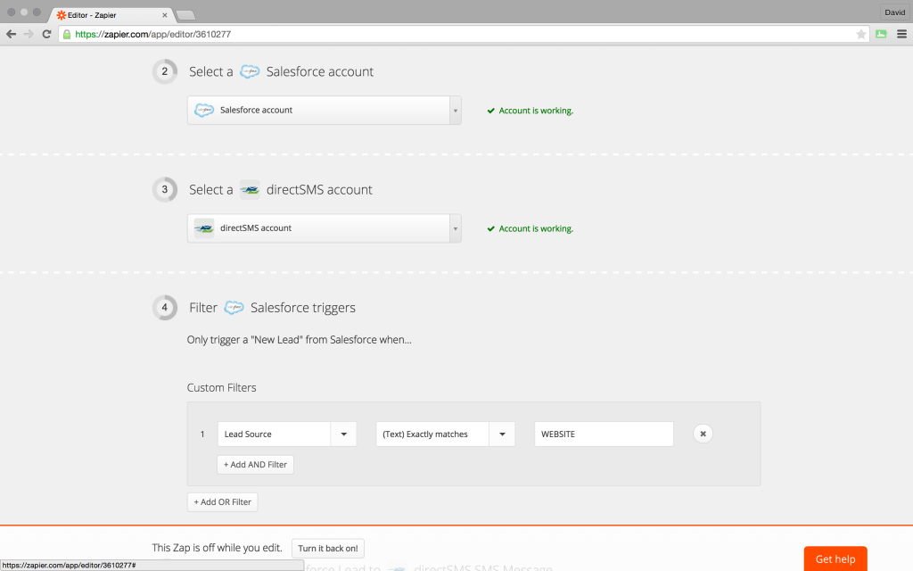Click 'Only trigger a "New Lead"' description text
Screen dimensions: 913x571
300,340
